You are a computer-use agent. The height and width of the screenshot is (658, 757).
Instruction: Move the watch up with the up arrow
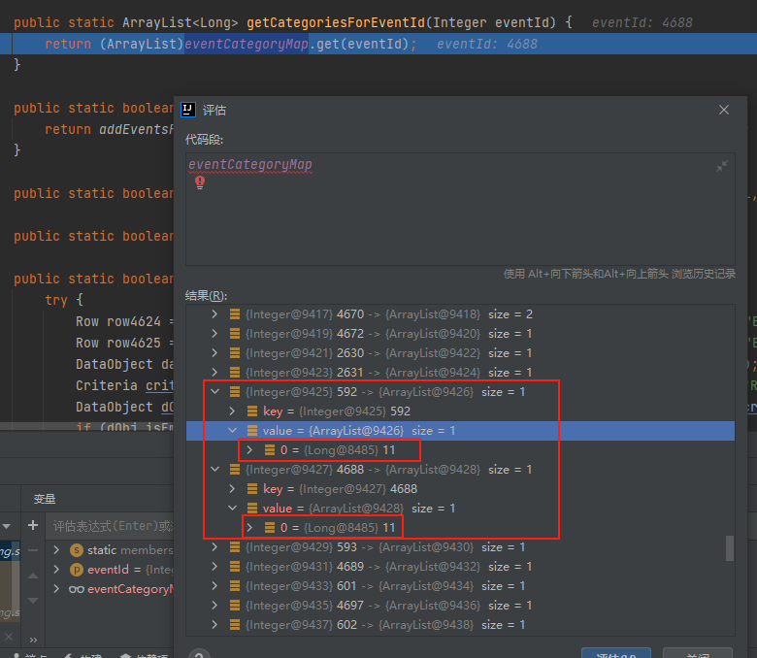click(x=33, y=576)
